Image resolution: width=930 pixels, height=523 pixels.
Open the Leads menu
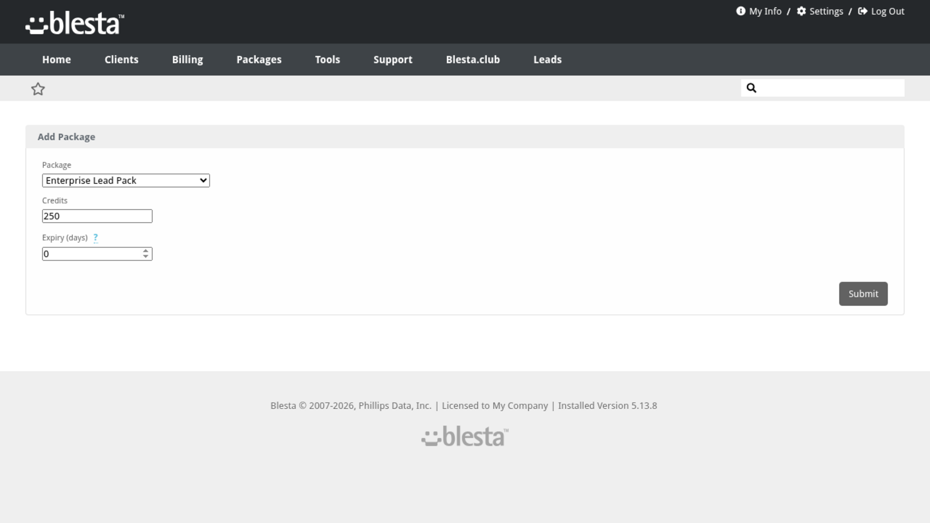(547, 60)
